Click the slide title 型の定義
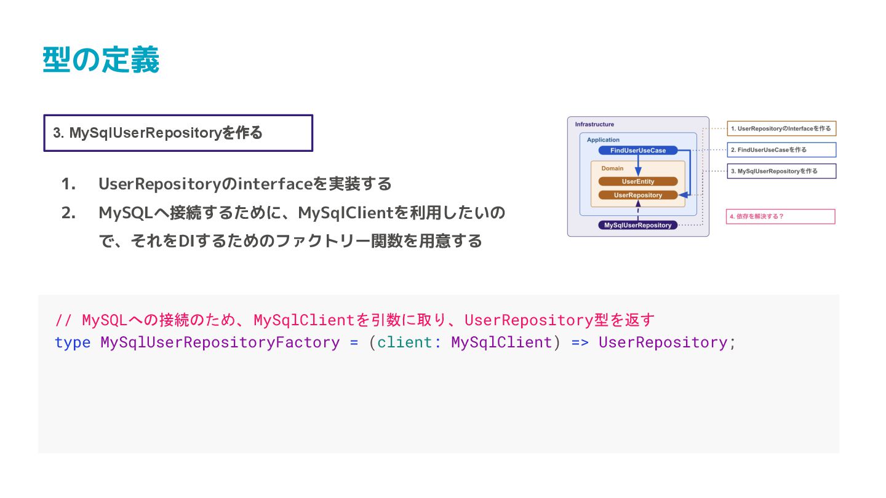This screenshot has width=886, height=498. [102, 61]
